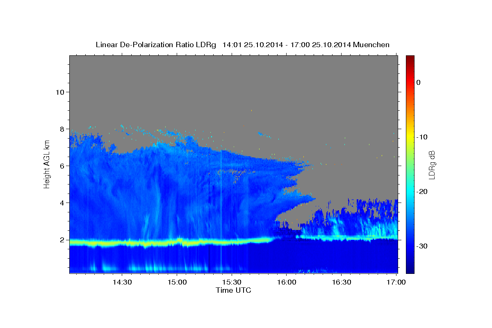Click the 'Height AGL km' axis label
492x328 pixels.
pyautogui.click(x=47, y=164)
